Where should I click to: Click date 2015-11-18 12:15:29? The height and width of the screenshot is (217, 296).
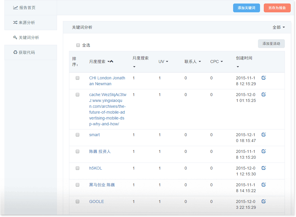[246, 81]
